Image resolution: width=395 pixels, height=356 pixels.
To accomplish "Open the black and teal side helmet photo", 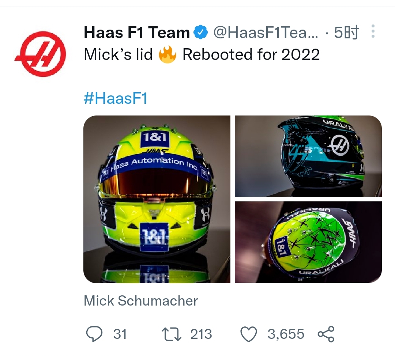I will point(308,156).
